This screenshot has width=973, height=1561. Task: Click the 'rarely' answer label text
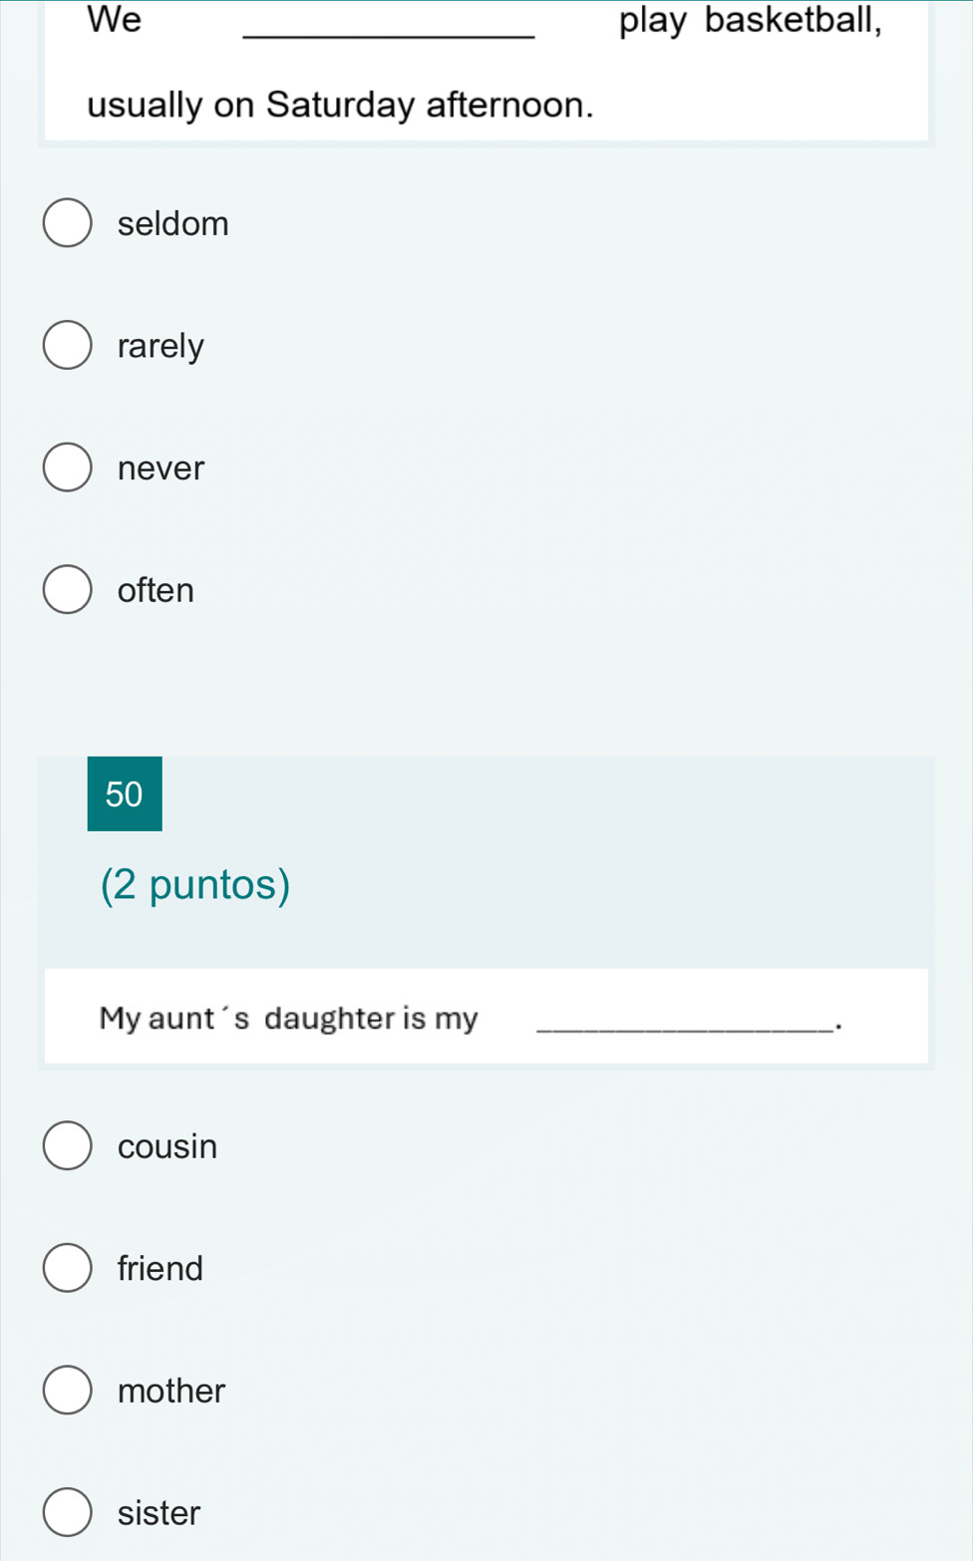coord(161,347)
